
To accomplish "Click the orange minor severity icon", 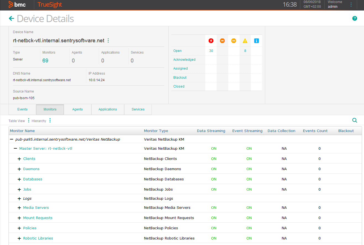I will click(x=222, y=41).
